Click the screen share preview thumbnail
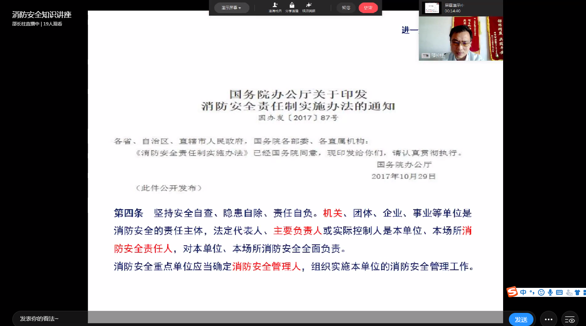 click(x=431, y=8)
